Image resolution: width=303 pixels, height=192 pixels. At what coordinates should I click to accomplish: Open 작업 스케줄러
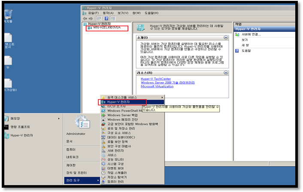coord(132,173)
